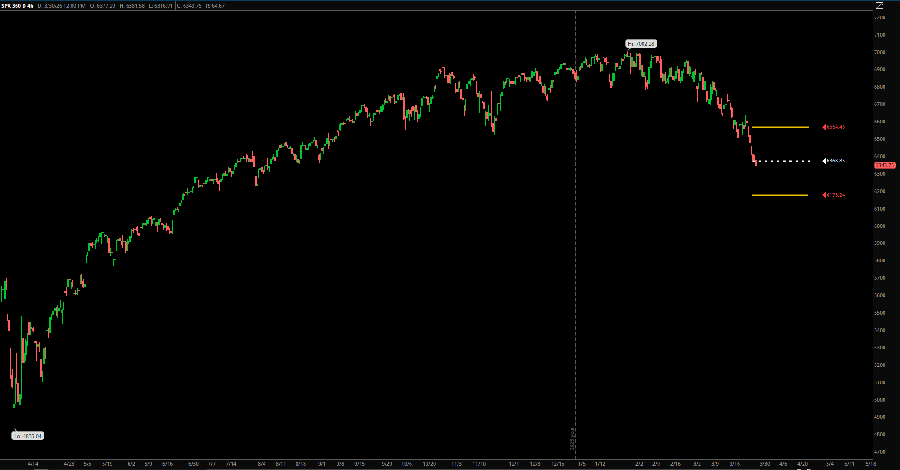This screenshot has width=900, height=470.
Task: Select the O: 6377.29 open value in the header
Action: [x=103, y=6]
